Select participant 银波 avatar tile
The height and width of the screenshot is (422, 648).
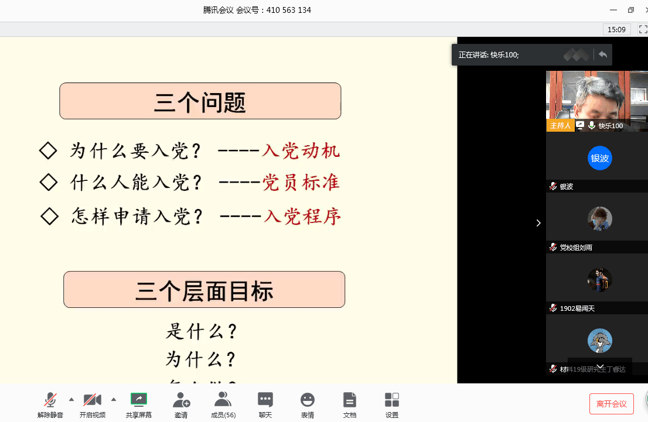599,159
